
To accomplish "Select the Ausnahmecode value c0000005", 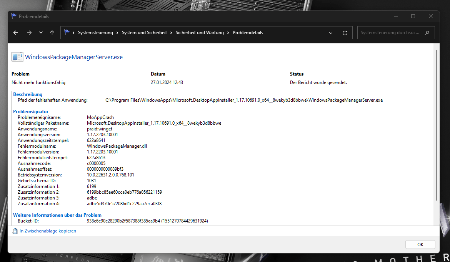I will coord(96,163).
